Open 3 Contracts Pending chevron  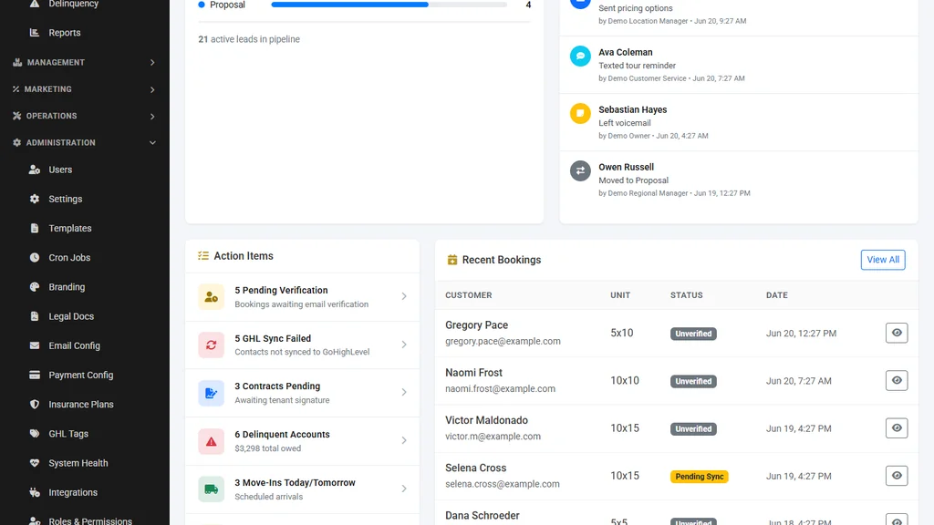tap(404, 392)
